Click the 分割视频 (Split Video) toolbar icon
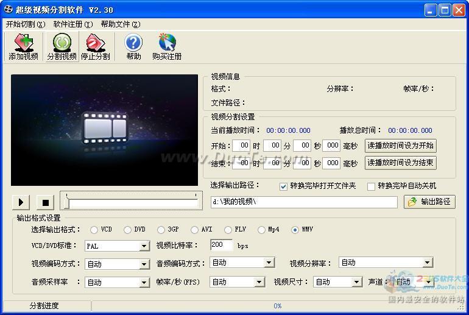Image resolution: width=469 pixels, height=315 pixels. [x=62, y=46]
